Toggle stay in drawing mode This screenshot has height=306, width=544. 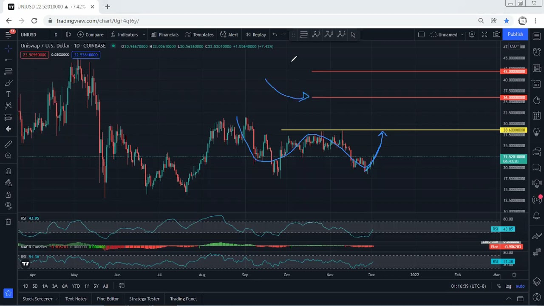click(8, 183)
